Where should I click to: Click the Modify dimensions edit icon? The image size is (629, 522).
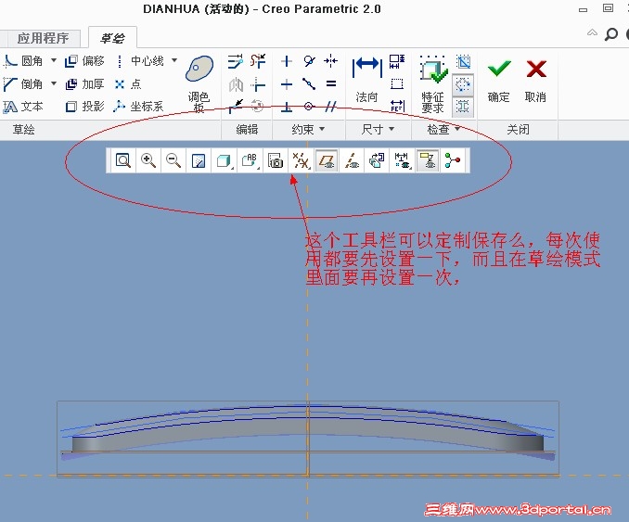[x=235, y=61]
